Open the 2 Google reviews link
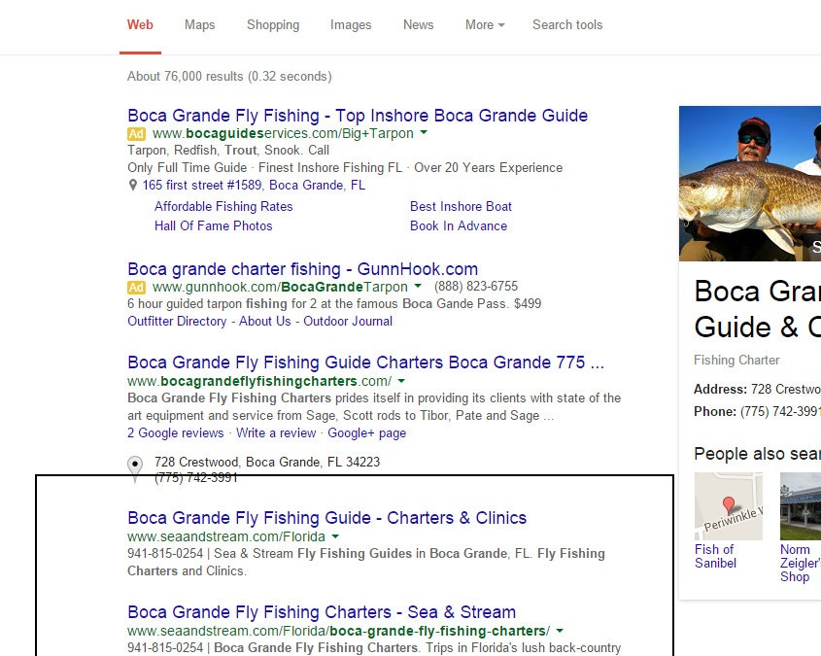The image size is (821, 656). click(x=176, y=433)
